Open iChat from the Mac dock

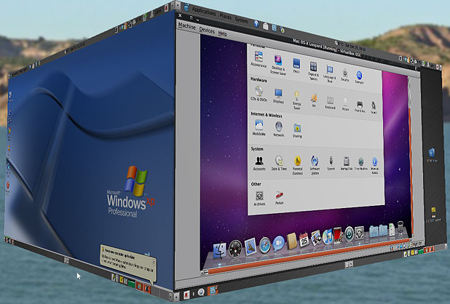coord(278,244)
